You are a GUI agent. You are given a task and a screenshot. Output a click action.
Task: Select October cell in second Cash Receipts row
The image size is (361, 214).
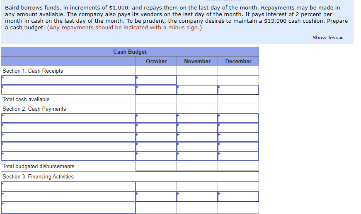(156, 90)
